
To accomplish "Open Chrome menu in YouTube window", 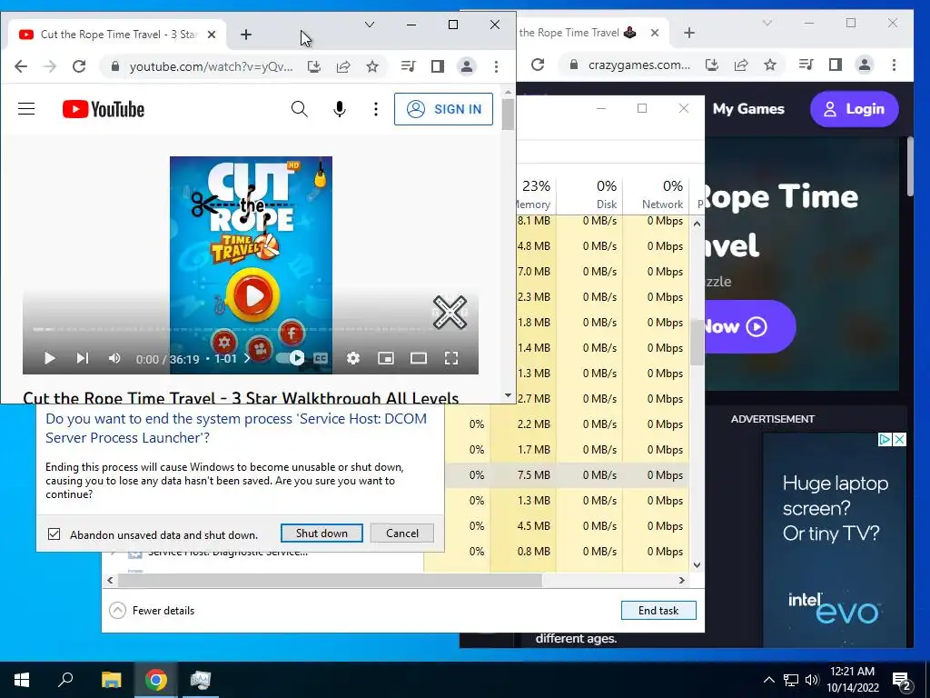I will click(497, 66).
